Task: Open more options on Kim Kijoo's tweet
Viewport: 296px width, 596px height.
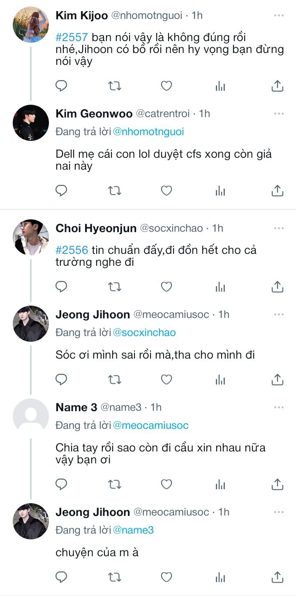Action: 279,16
